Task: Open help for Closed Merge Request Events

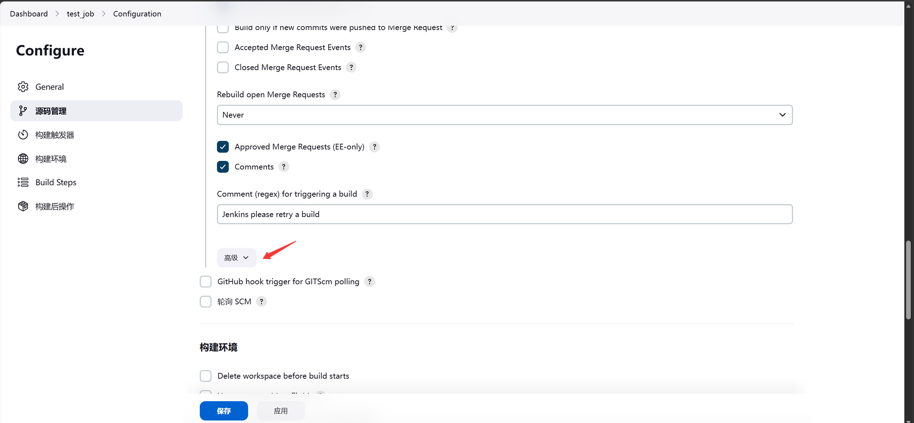Action: tap(351, 68)
